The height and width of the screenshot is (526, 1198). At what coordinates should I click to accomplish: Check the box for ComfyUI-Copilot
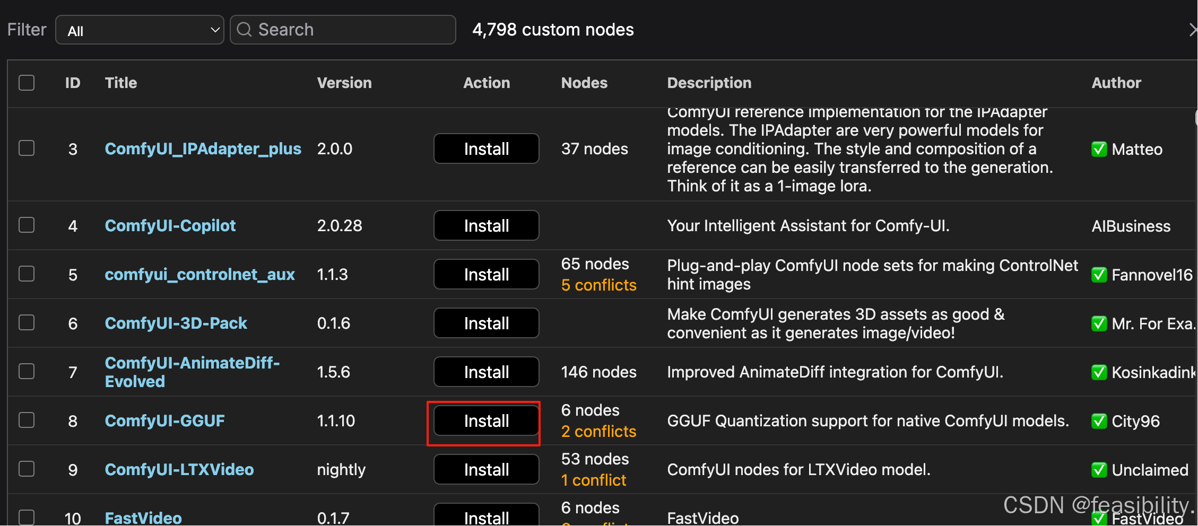click(x=27, y=225)
